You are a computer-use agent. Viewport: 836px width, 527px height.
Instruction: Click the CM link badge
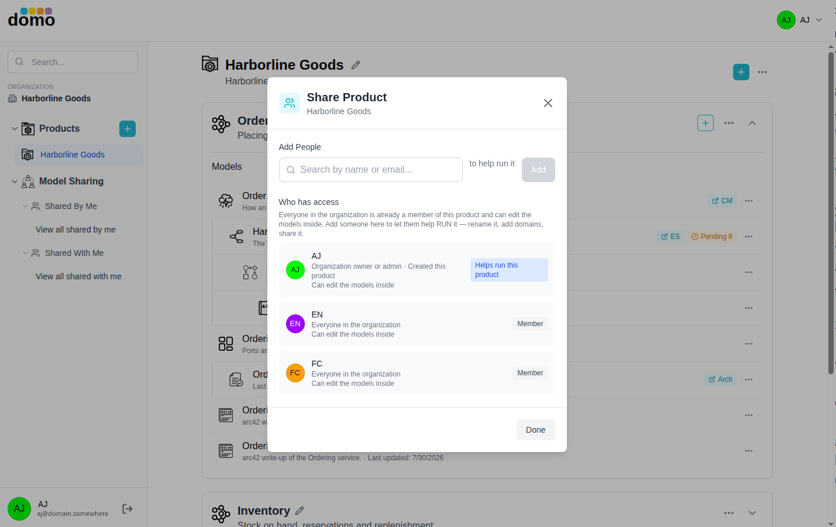[723, 201]
